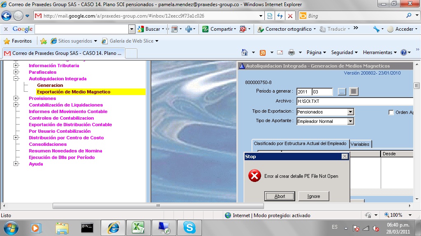The image size is (421, 236).
Task: Click the print icon in command bar
Action: pyautogui.click(x=291, y=52)
